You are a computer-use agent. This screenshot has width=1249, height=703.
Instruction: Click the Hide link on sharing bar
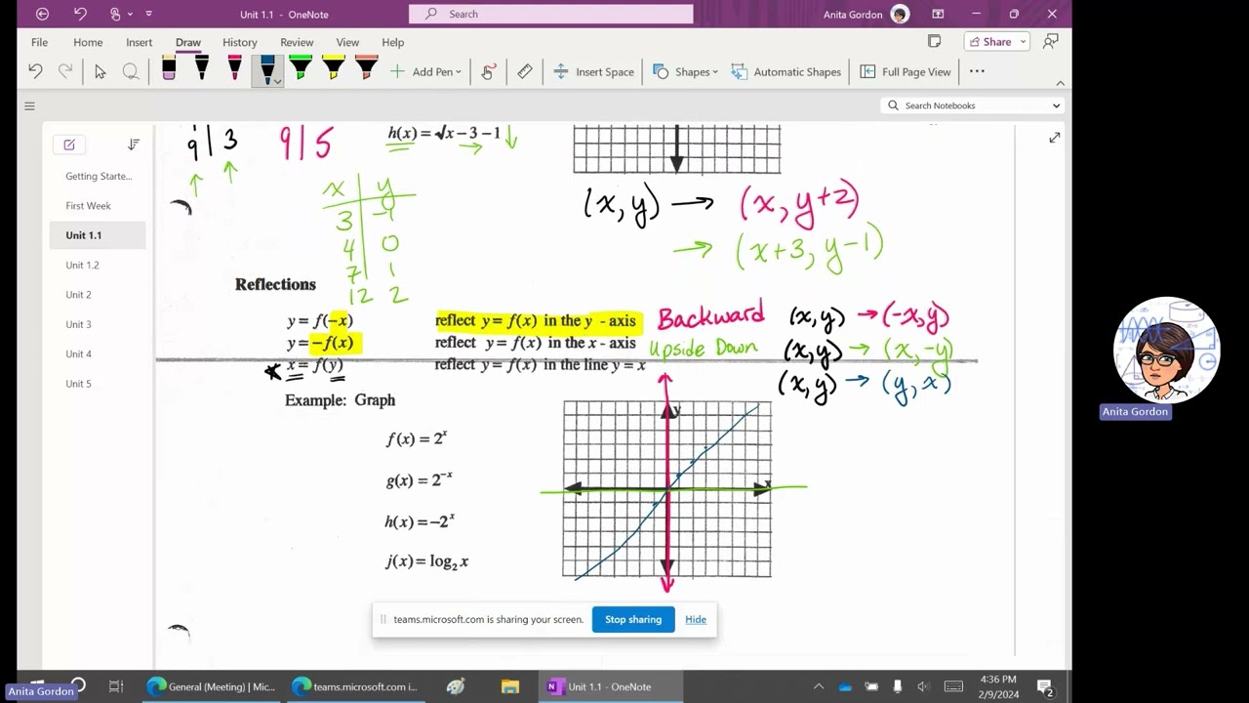pyautogui.click(x=696, y=619)
